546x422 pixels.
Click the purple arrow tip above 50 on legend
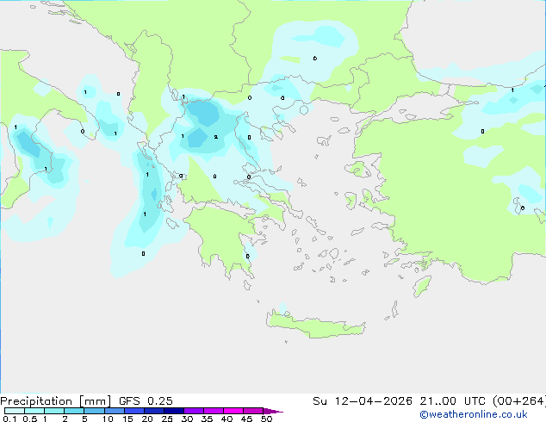point(273,411)
